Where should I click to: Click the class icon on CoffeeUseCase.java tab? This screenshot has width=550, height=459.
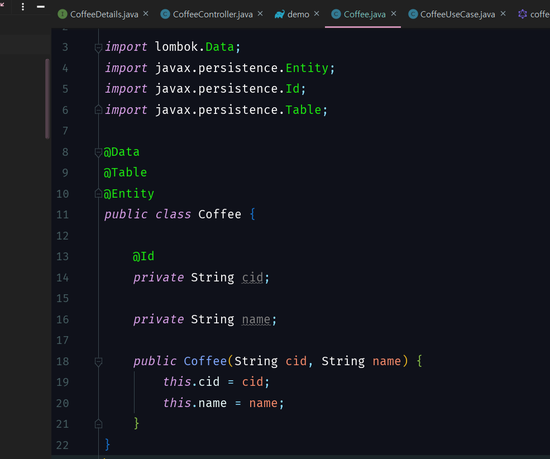[x=413, y=14]
